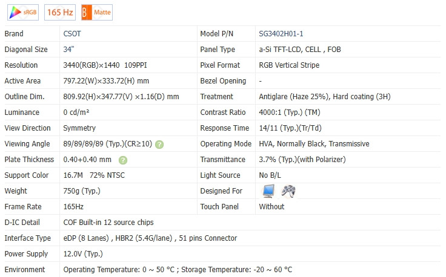
Task: Click the Frame Rate row label
Action: 23,207
